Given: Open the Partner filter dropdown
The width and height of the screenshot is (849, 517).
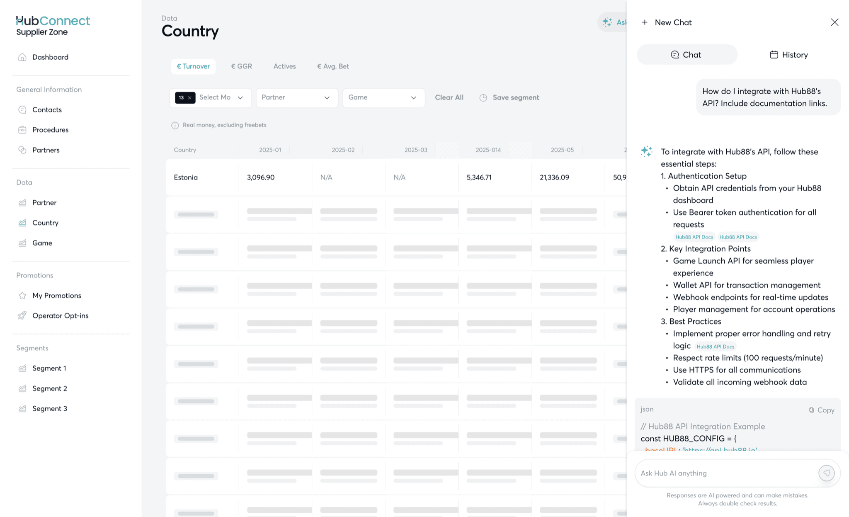Looking at the screenshot, I should pyautogui.click(x=297, y=98).
